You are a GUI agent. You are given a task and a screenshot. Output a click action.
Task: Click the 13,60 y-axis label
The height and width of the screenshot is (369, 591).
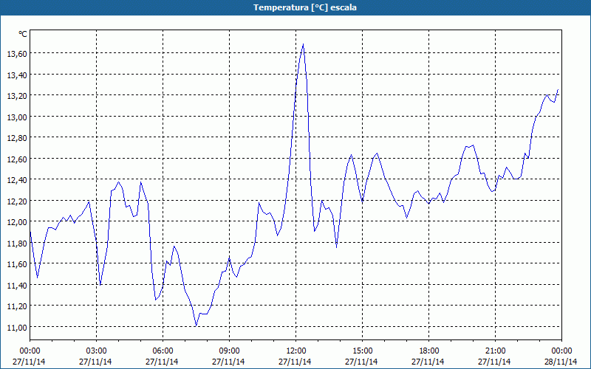pos(17,54)
